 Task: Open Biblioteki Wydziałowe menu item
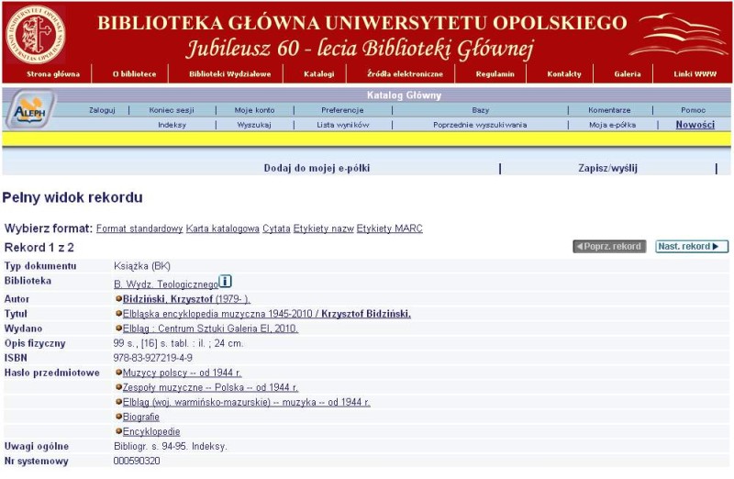coord(230,74)
